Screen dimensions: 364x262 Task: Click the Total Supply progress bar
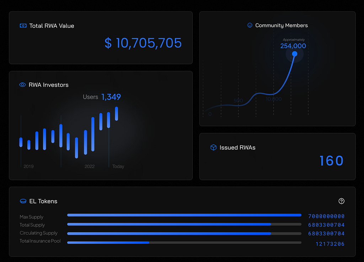184,224
